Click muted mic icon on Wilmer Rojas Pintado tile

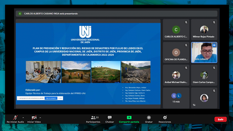pos(214,22)
